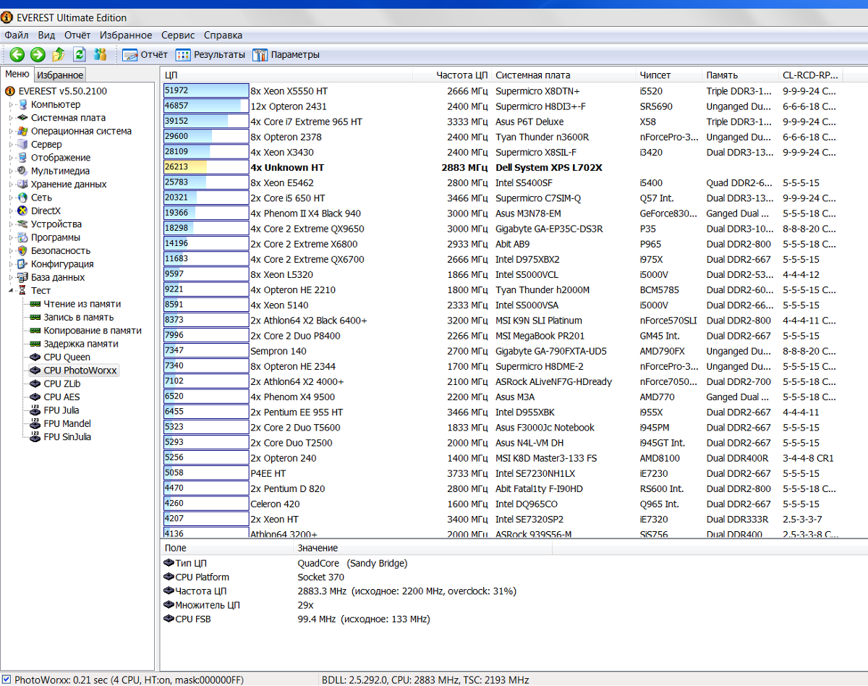Select the CPU Queen benchmark

(67, 357)
